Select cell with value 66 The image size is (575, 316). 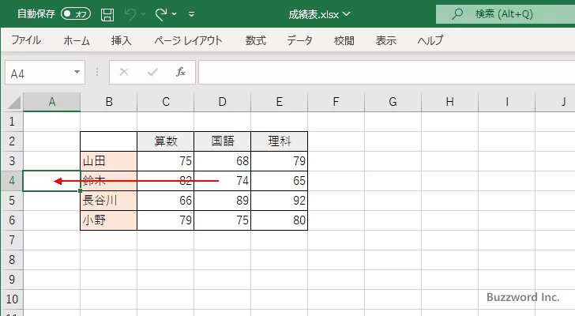click(x=166, y=201)
